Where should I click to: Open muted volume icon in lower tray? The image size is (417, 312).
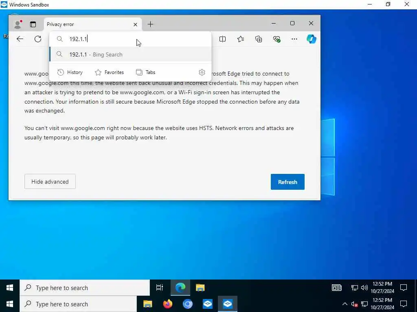355,304
